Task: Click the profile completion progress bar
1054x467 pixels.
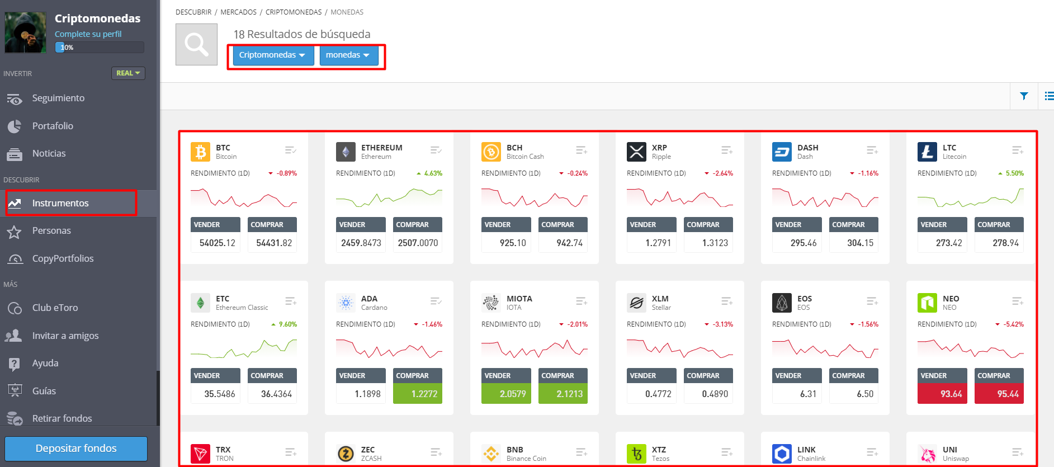Action: coord(100,48)
